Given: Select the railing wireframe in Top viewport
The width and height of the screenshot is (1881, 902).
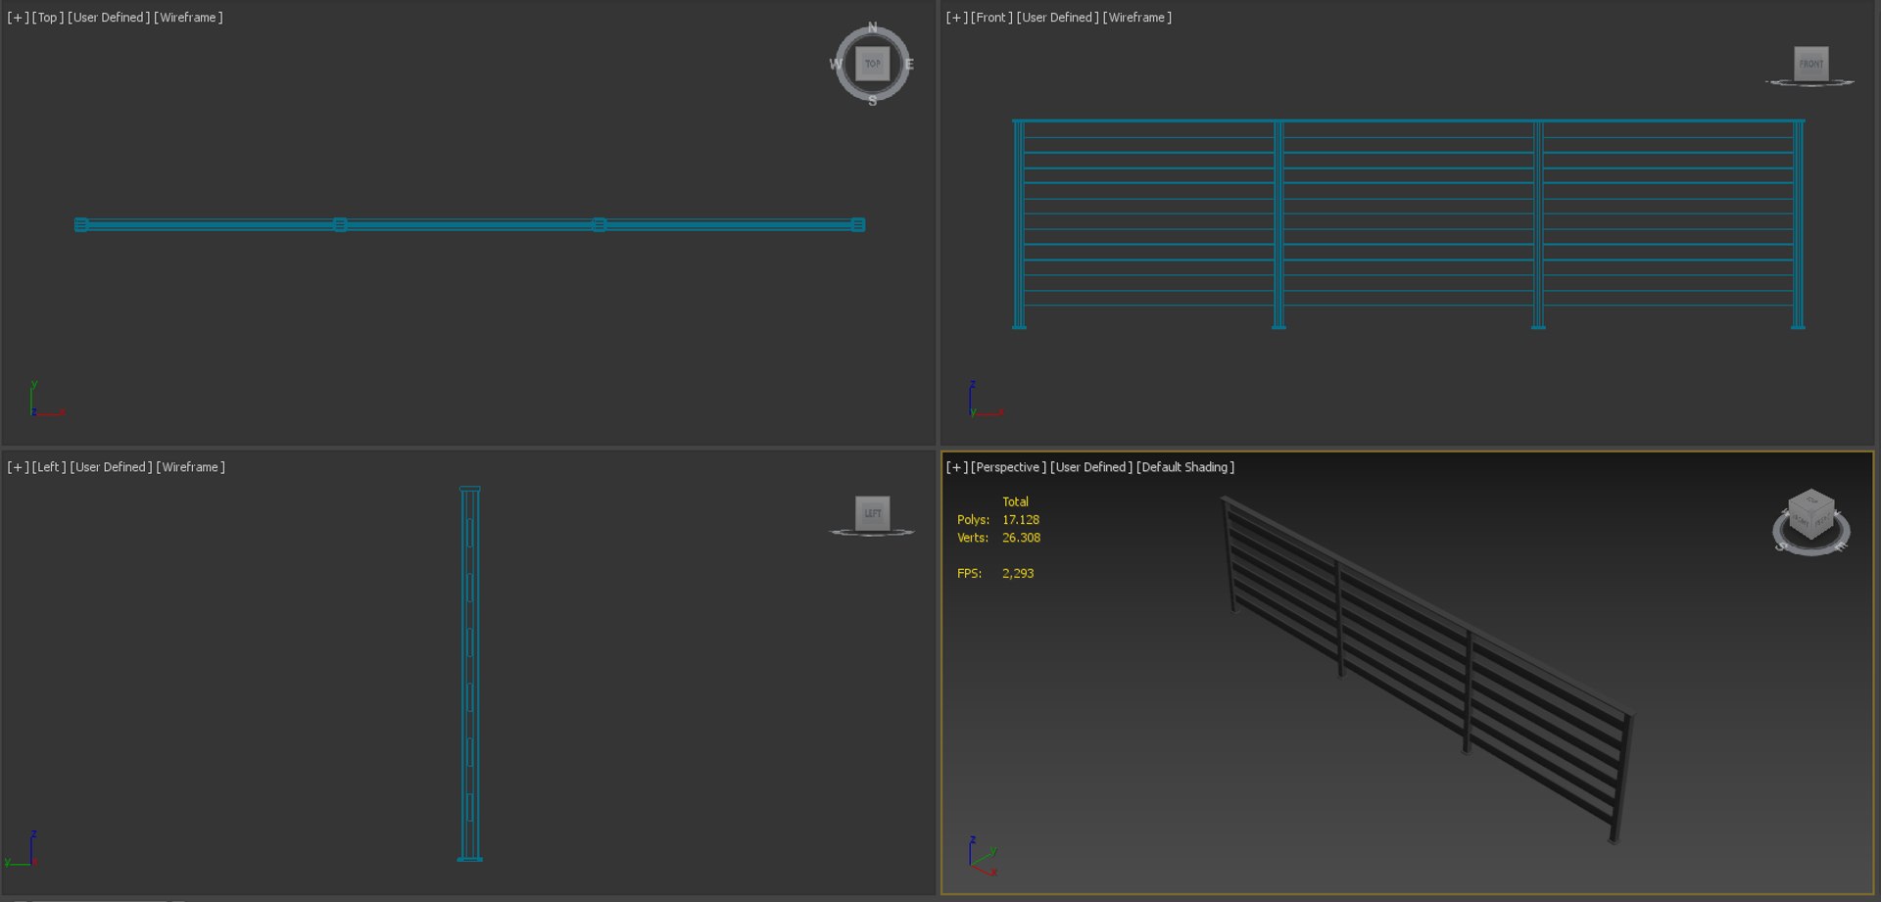Looking at the screenshot, I should point(469,224).
